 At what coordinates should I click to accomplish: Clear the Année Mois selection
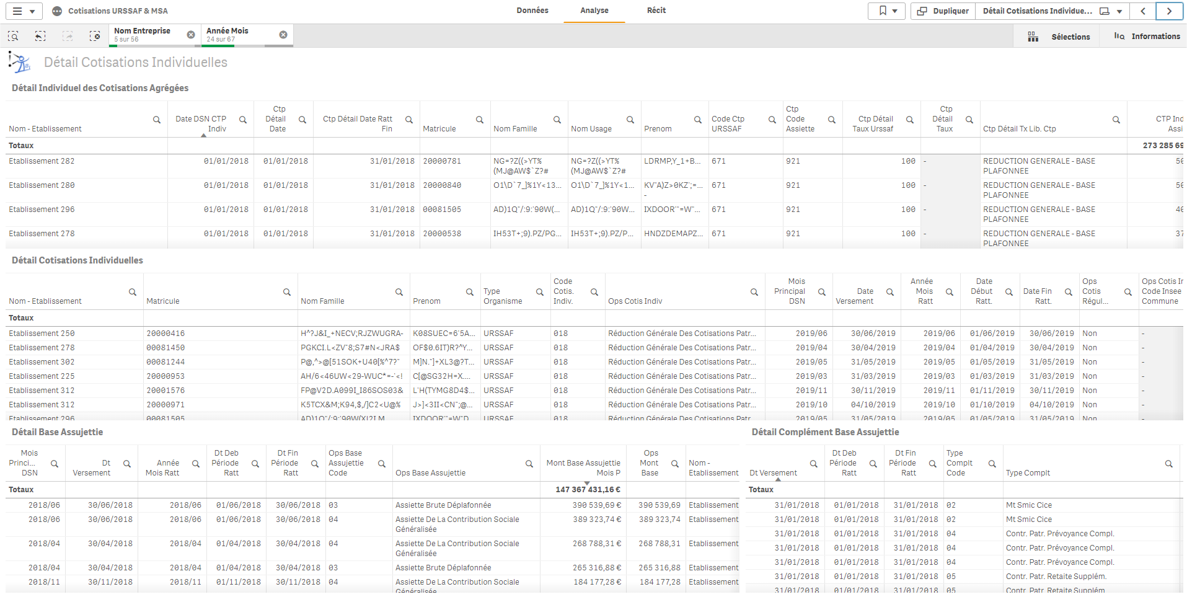coord(283,35)
